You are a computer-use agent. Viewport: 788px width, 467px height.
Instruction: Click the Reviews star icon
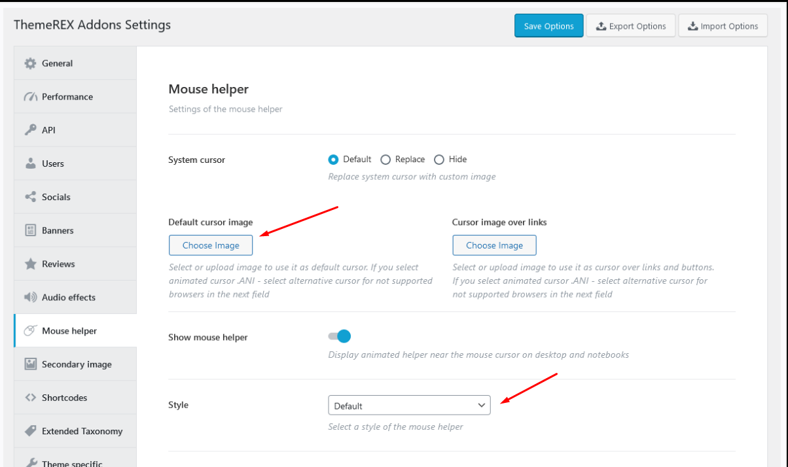coord(30,264)
